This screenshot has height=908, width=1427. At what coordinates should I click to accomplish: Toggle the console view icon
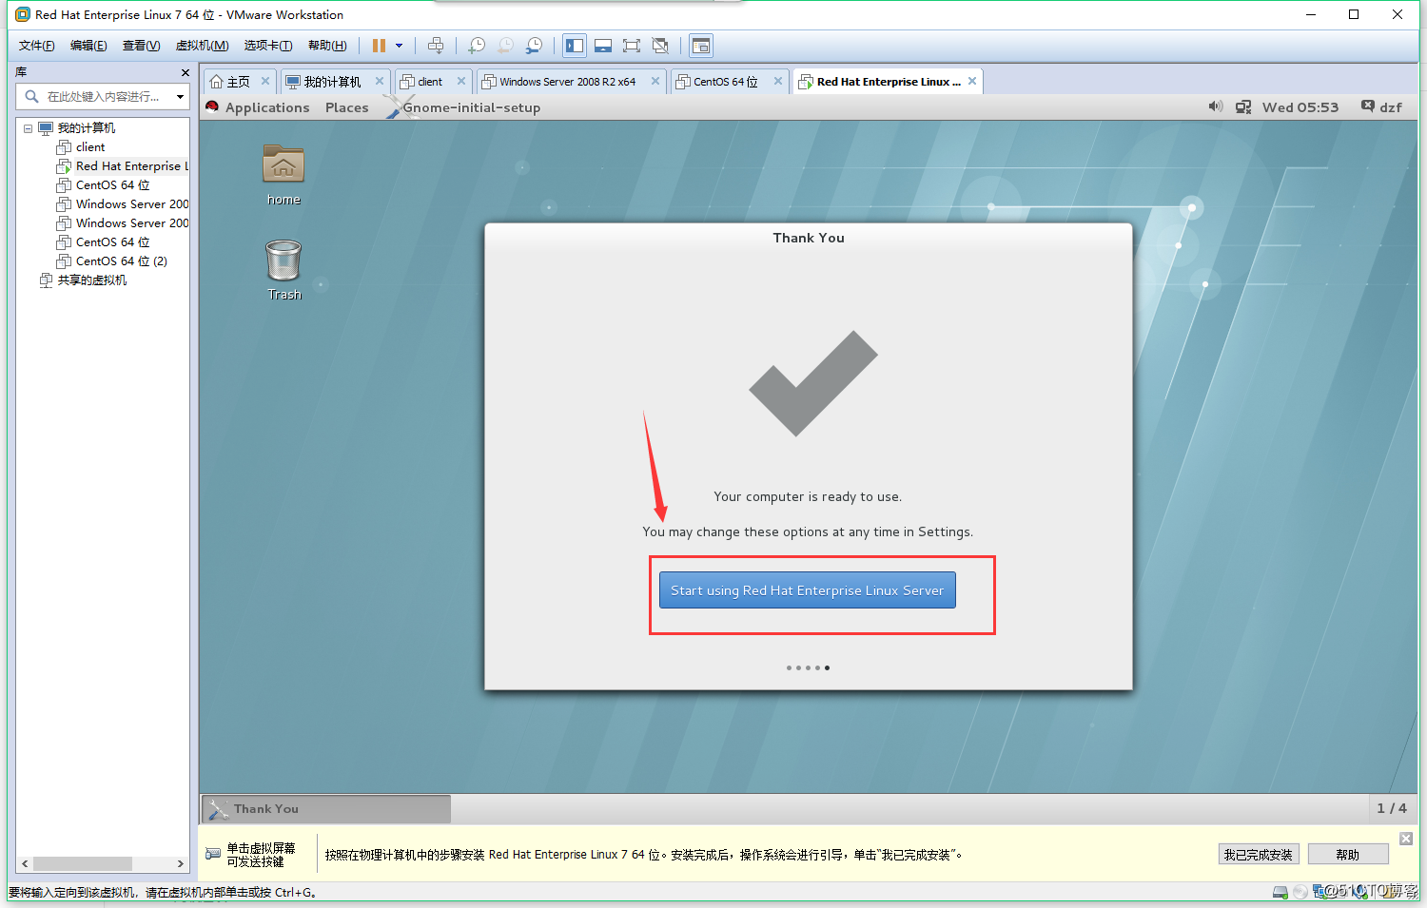701,46
